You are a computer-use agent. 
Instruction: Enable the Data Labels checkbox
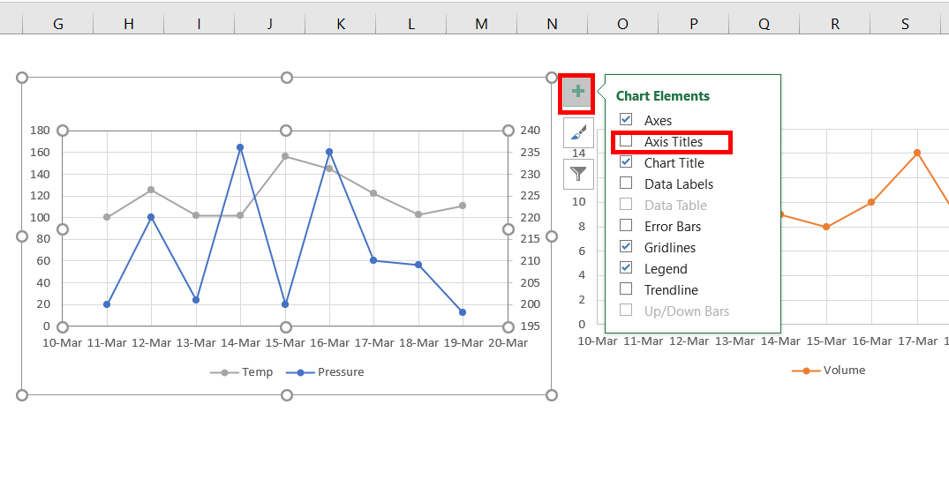[626, 184]
